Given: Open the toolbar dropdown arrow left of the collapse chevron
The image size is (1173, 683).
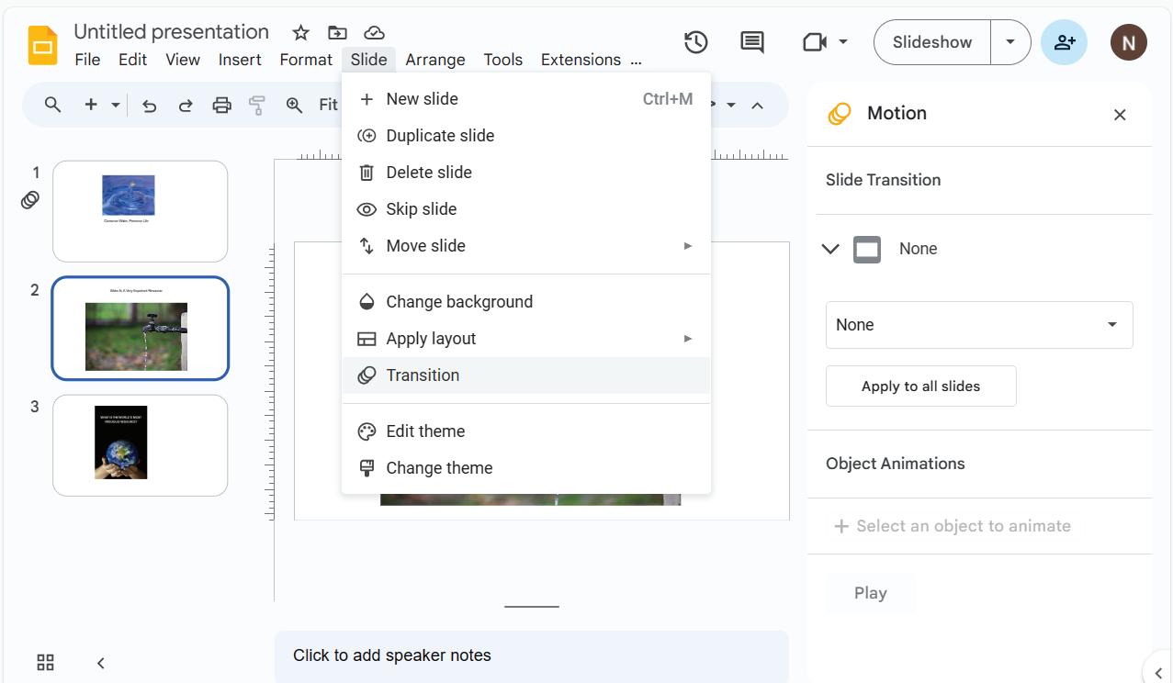Looking at the screenshot, I should coord(731,106).
